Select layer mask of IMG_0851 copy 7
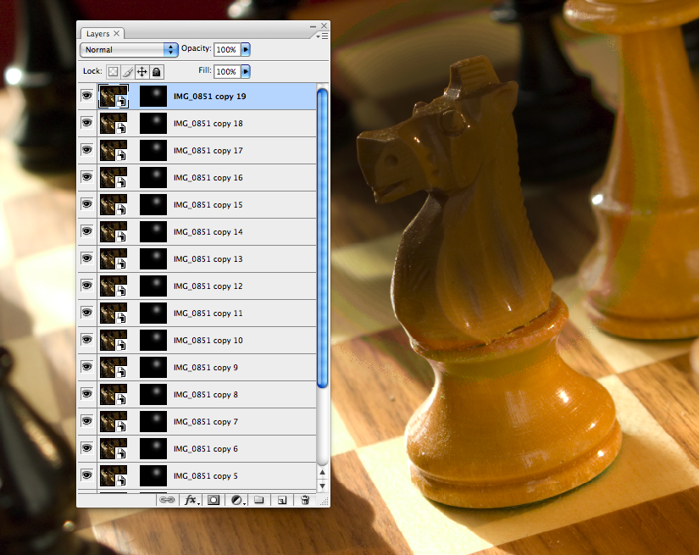 pos(153,422)
